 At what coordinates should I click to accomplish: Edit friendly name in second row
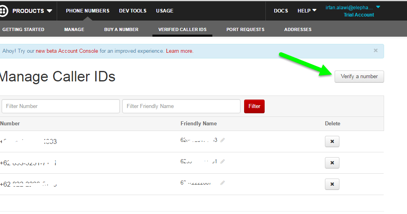tap(222, 162)
